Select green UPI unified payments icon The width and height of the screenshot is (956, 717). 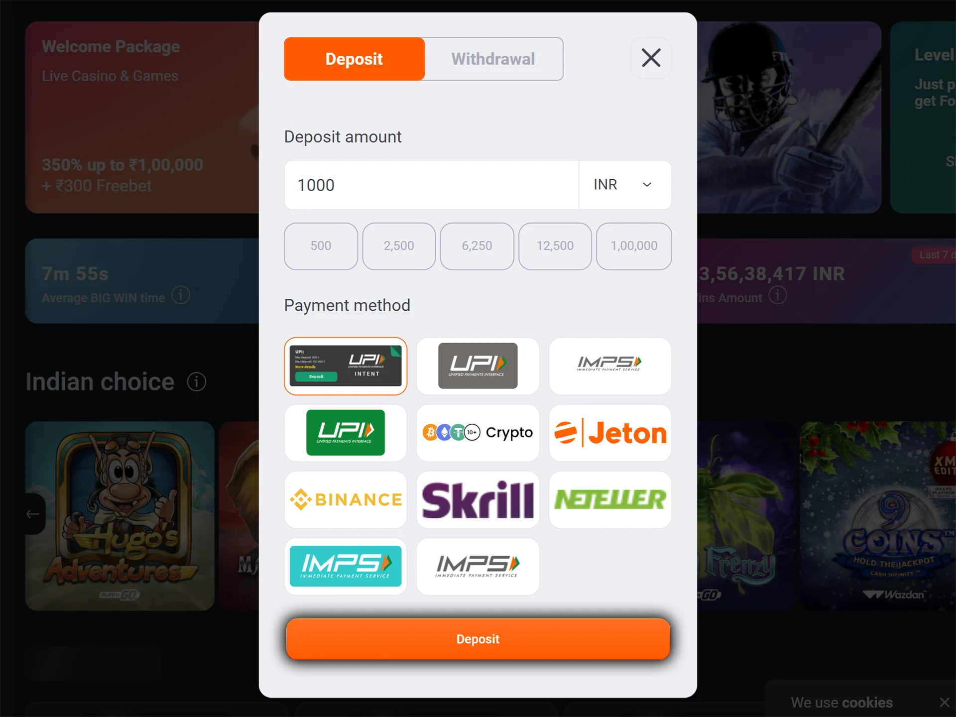(346, 432)
